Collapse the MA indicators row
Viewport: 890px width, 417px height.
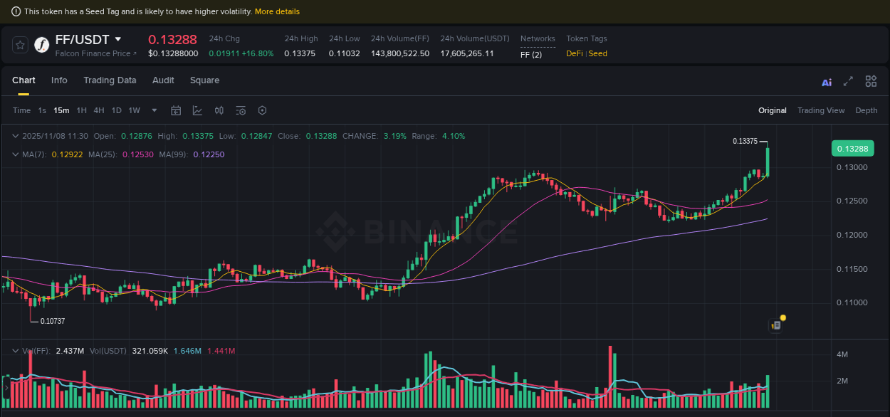pyautogui.click(x=16, y=154)
